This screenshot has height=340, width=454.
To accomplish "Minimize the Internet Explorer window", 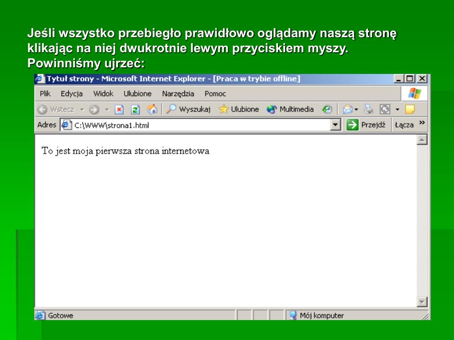I will (x=399, y=79).
